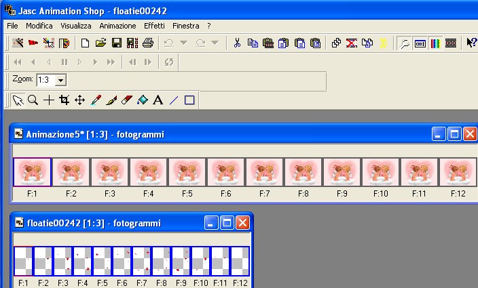
Task: Click the Undo arrow icon
Action: pyautogui.click(x=169, y=43)
